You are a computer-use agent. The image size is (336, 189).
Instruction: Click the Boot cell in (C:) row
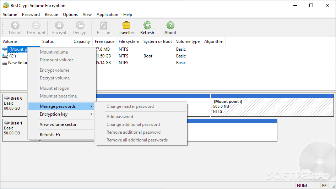tap(148, 56)
